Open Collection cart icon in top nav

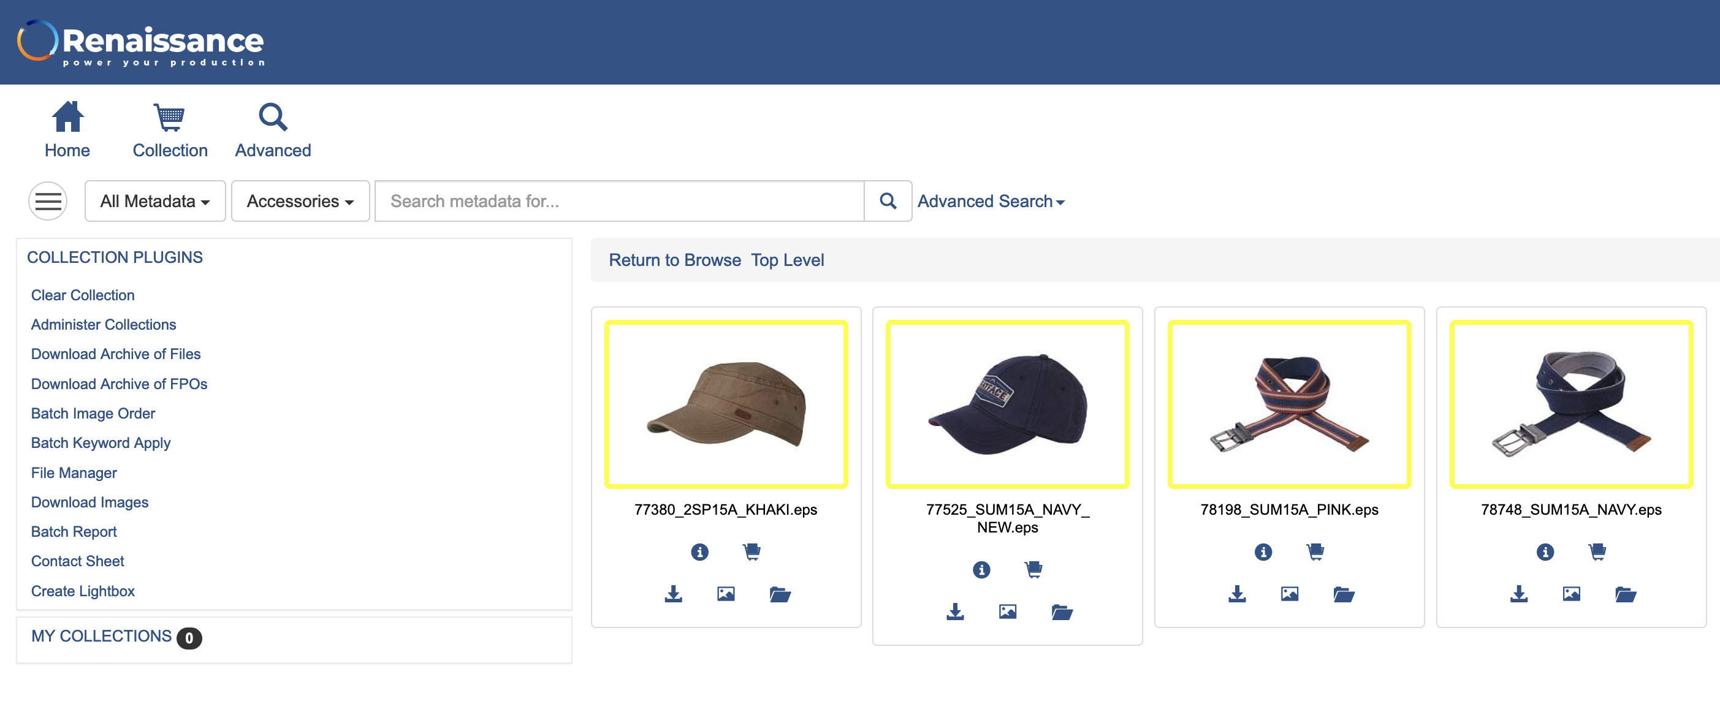coord(170,118)
